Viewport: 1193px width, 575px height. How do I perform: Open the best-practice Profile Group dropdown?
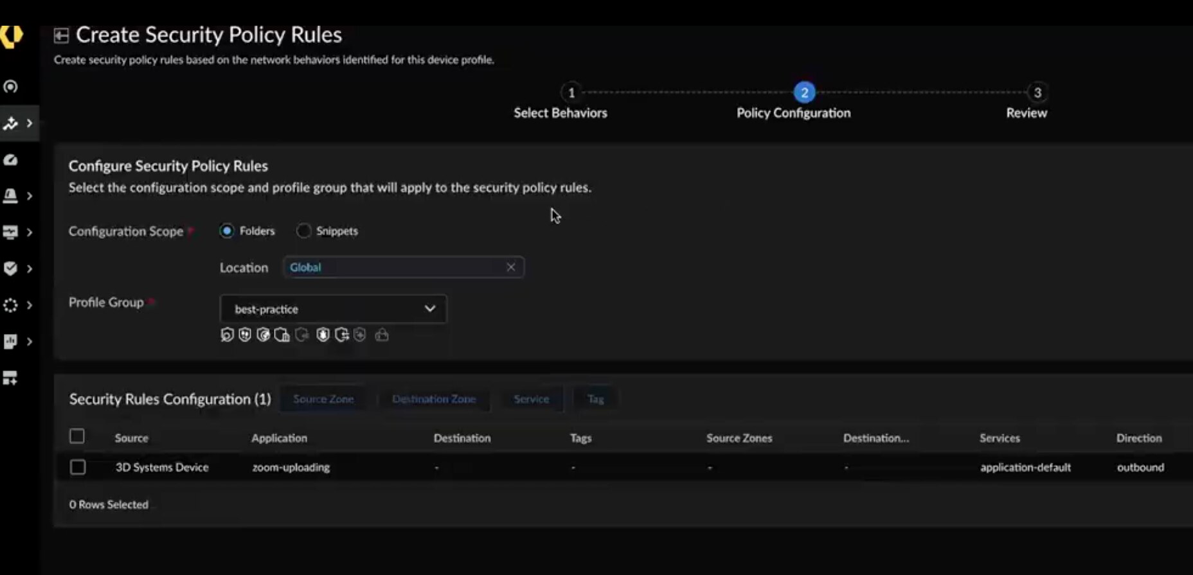pyautogui.click(x=333, y=309)
